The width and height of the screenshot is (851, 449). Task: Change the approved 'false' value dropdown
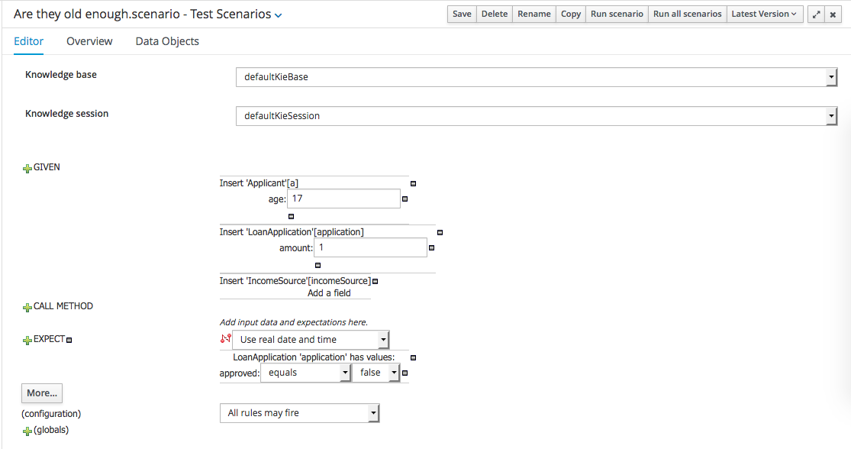coord(376,373)
